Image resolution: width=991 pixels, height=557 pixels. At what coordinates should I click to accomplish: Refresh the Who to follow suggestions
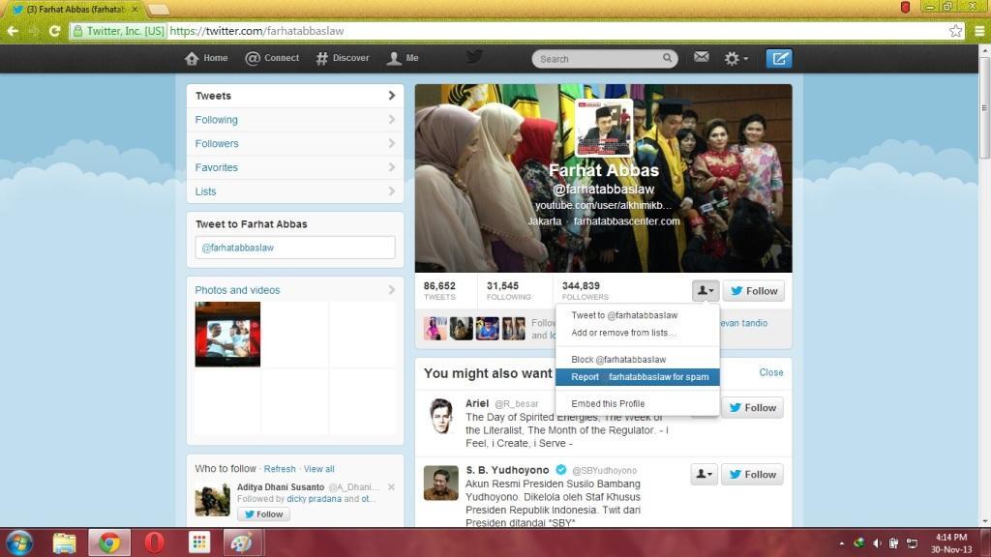coord(280,469)
